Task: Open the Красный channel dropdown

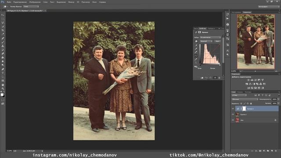Action: tap(206, 41)
